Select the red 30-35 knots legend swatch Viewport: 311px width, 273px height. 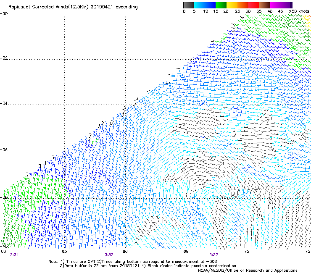pyautogui.click(x=254, y=5)
